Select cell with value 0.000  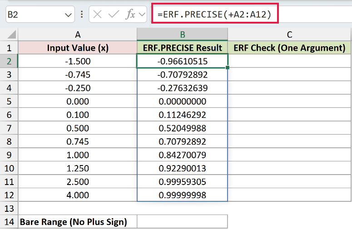(78, 101)
